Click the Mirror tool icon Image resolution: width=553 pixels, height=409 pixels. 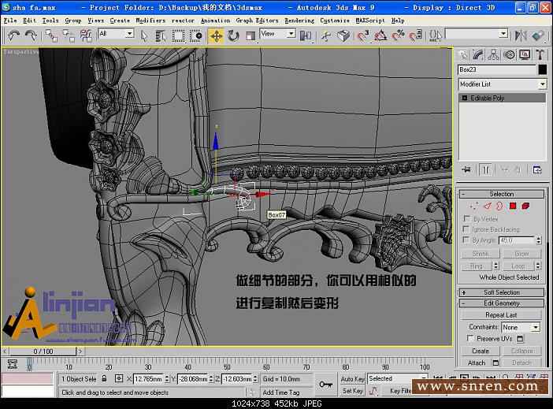[521, 35]
